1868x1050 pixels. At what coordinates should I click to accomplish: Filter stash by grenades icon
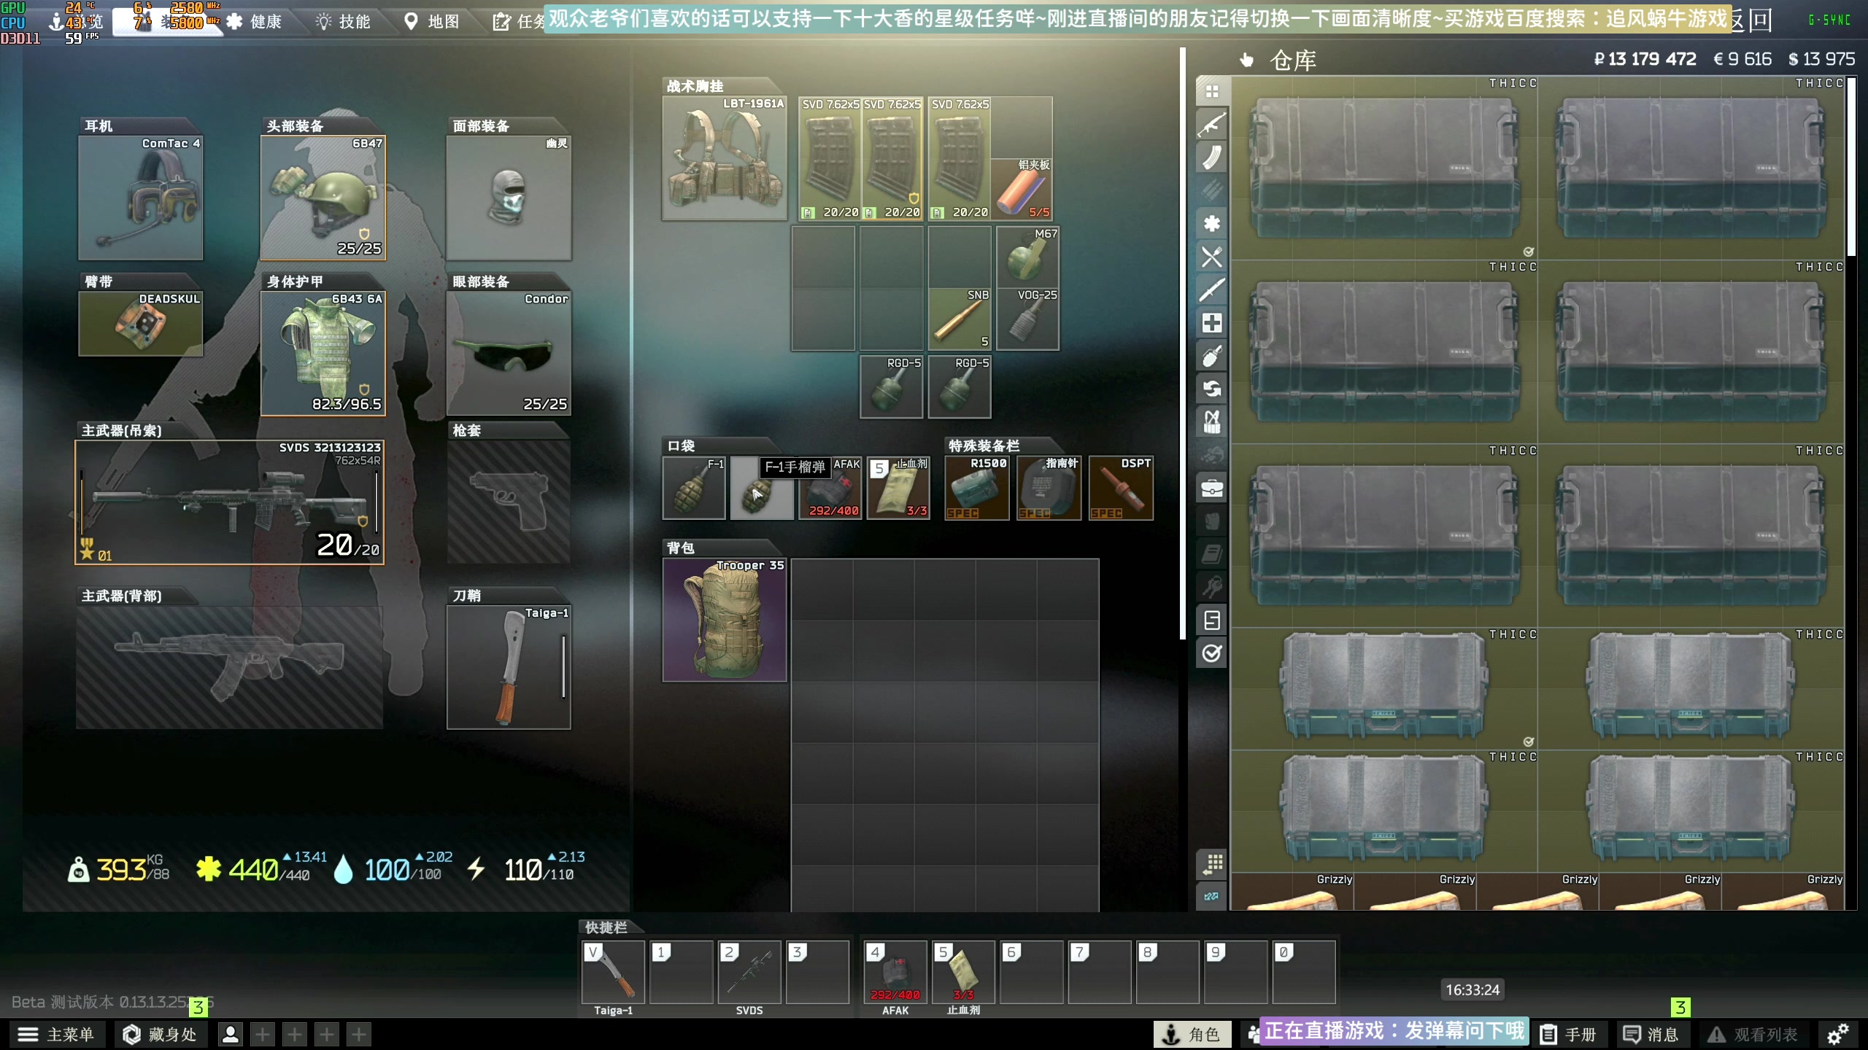[x=1211, y=356]
